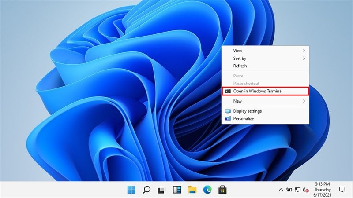Launch Microsoft Edge from the taskbar
Screen dimensions: 353x198
pos(207,190)
